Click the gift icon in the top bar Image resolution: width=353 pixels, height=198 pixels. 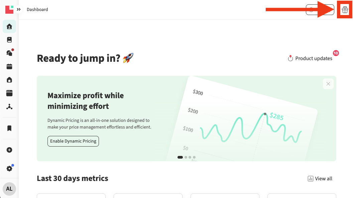pyautogui.click(x=345, y=10)
